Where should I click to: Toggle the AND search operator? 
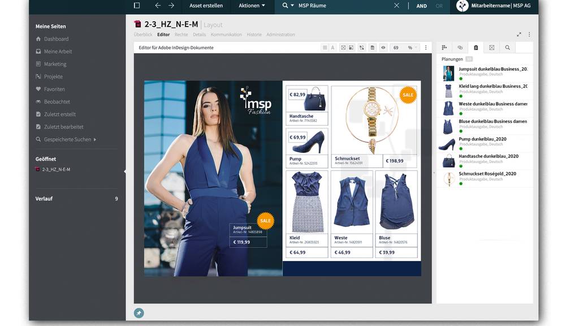(x=422, y=6)
